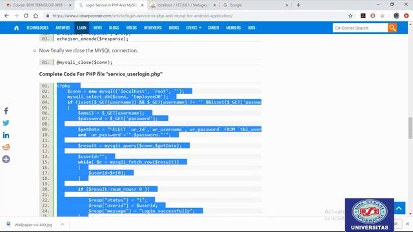Image resolution: width=413 pixels, height=232 pixels.
Task: Expand options for Wallpaper-v4-400.jpg download
Action: [x=63, y=224]
